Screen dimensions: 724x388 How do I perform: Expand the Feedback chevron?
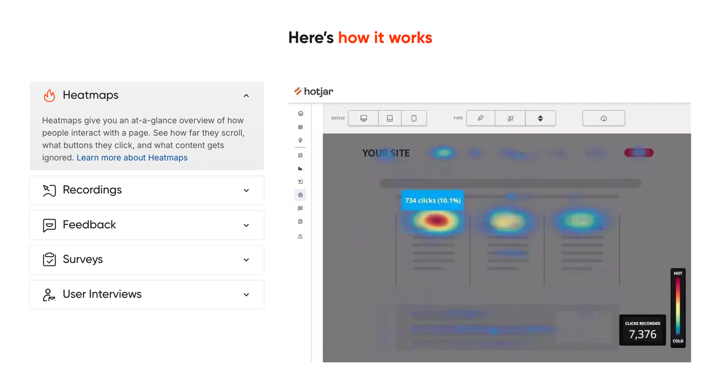[x=246, y=226]
